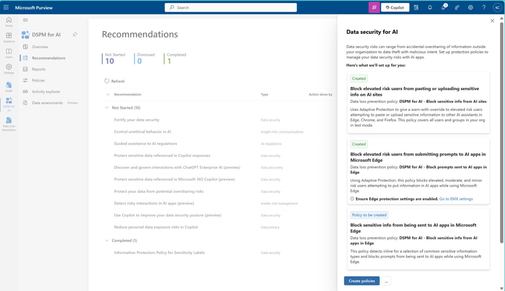Open Audit in the left rail
Image resolution: width=505 pixels, height=291 pixels.
tap(9, 87)
